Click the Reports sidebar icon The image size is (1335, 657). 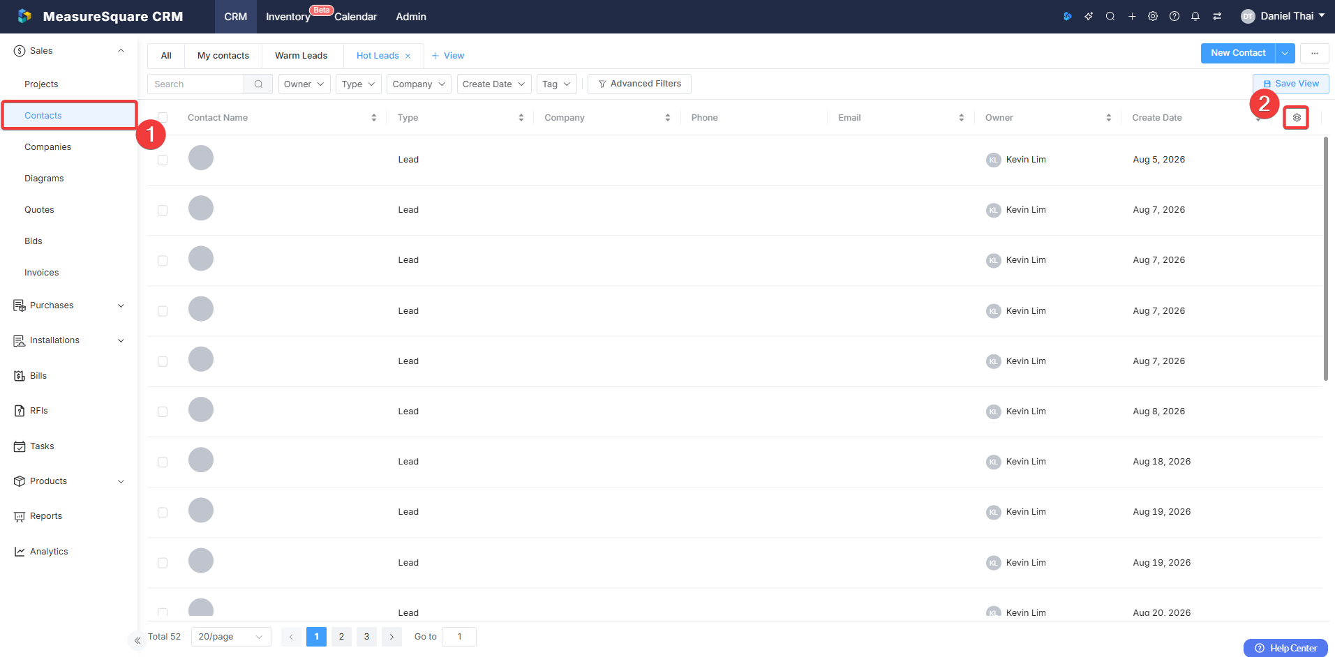(20, 517)
